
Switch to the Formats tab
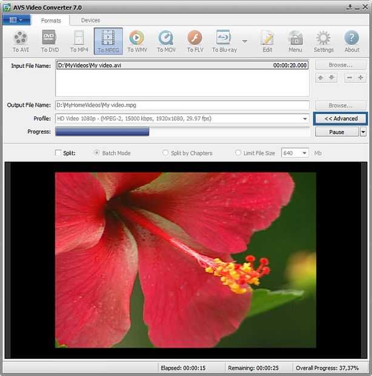click(51, 21)
